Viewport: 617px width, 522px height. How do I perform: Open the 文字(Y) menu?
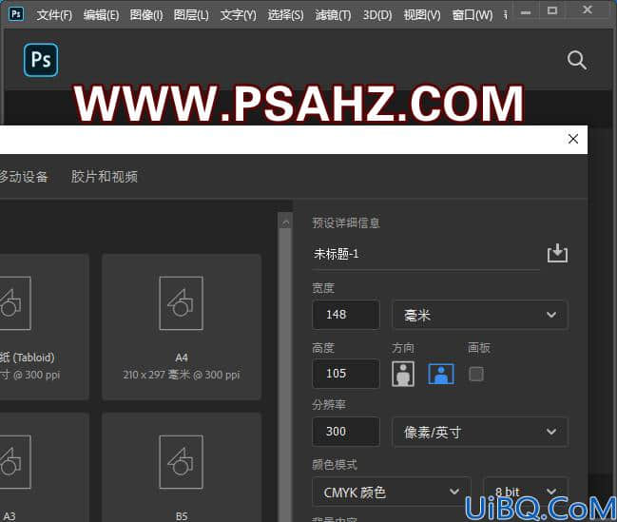pos(238,15)
